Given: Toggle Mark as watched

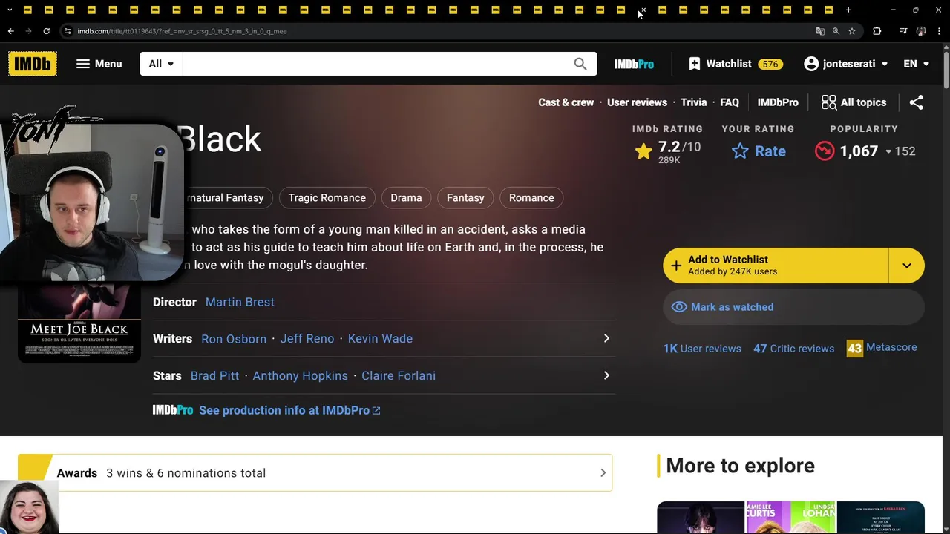Looking at the screenshot, I should tap(793, 307).
